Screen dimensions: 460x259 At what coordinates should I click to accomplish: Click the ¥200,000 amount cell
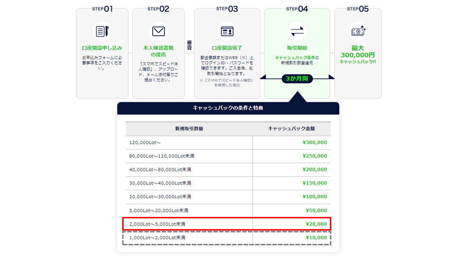click(291, 170)
